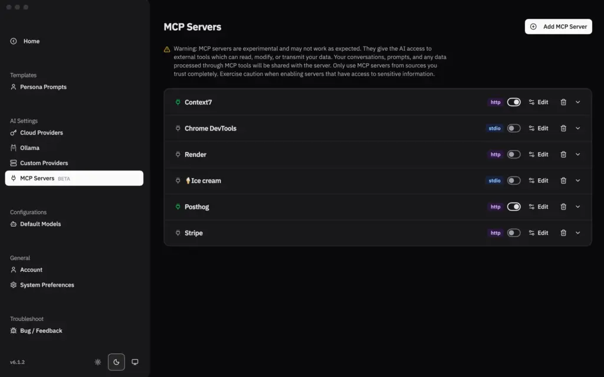Disable the Context7 server toggle
The image size is (604, 377).
click(514, 101)
